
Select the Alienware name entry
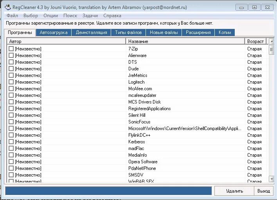pyautogui.click(x=137, y=55)
